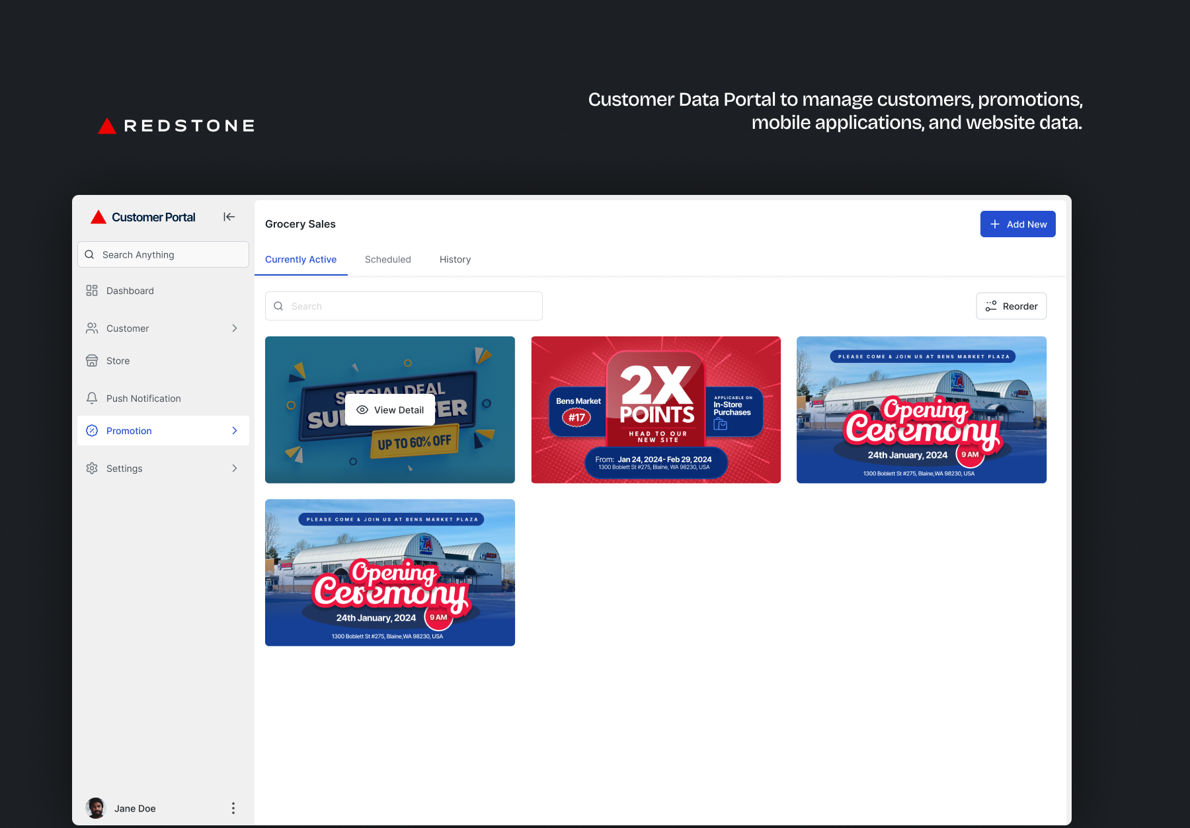Click the Jane Doe user name
1190x828 pixels.
click(135, 808)
